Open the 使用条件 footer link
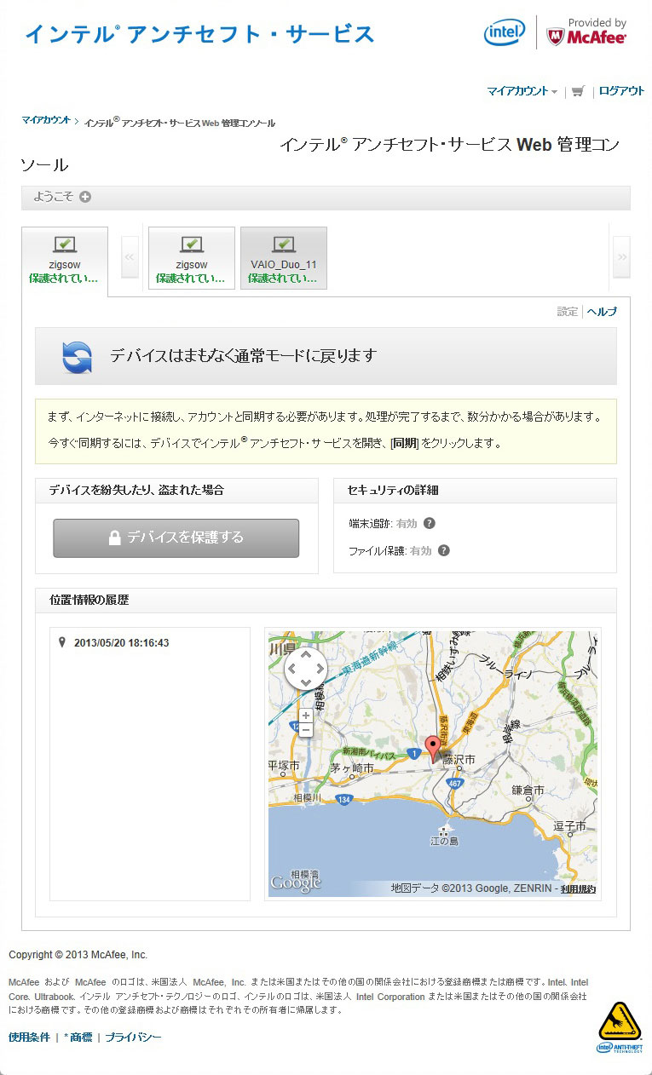The height and width of the screenshot is (1075, 652). (x=29, y=1038)
